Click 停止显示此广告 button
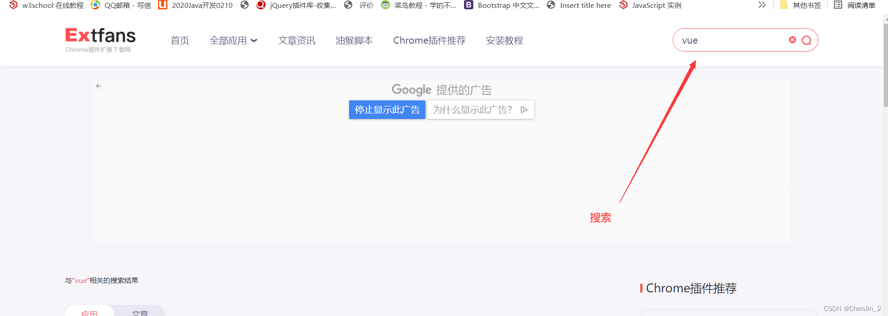The image size is (888, 316). pyautogui.click(x=387, y=110)
